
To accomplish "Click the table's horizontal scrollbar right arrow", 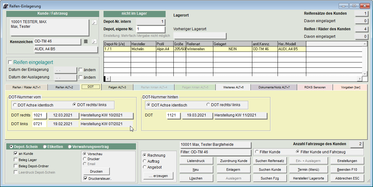I will (x=360, y=79).
